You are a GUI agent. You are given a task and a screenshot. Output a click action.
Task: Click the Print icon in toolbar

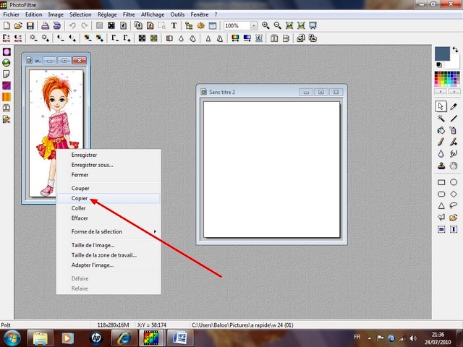click(x=45, y=26)
